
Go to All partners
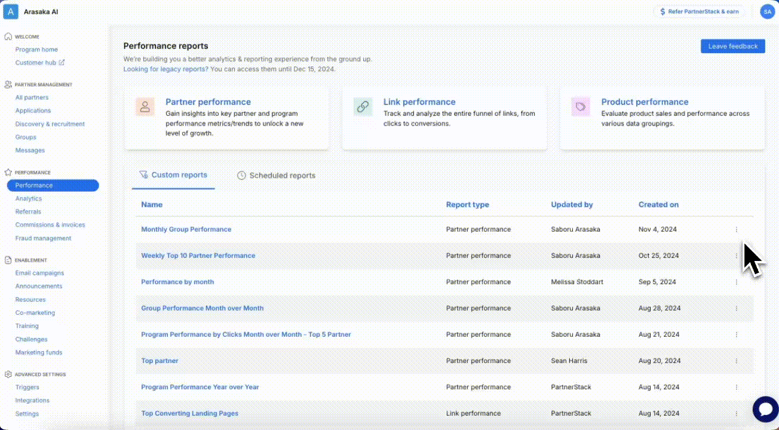(32, 97)
